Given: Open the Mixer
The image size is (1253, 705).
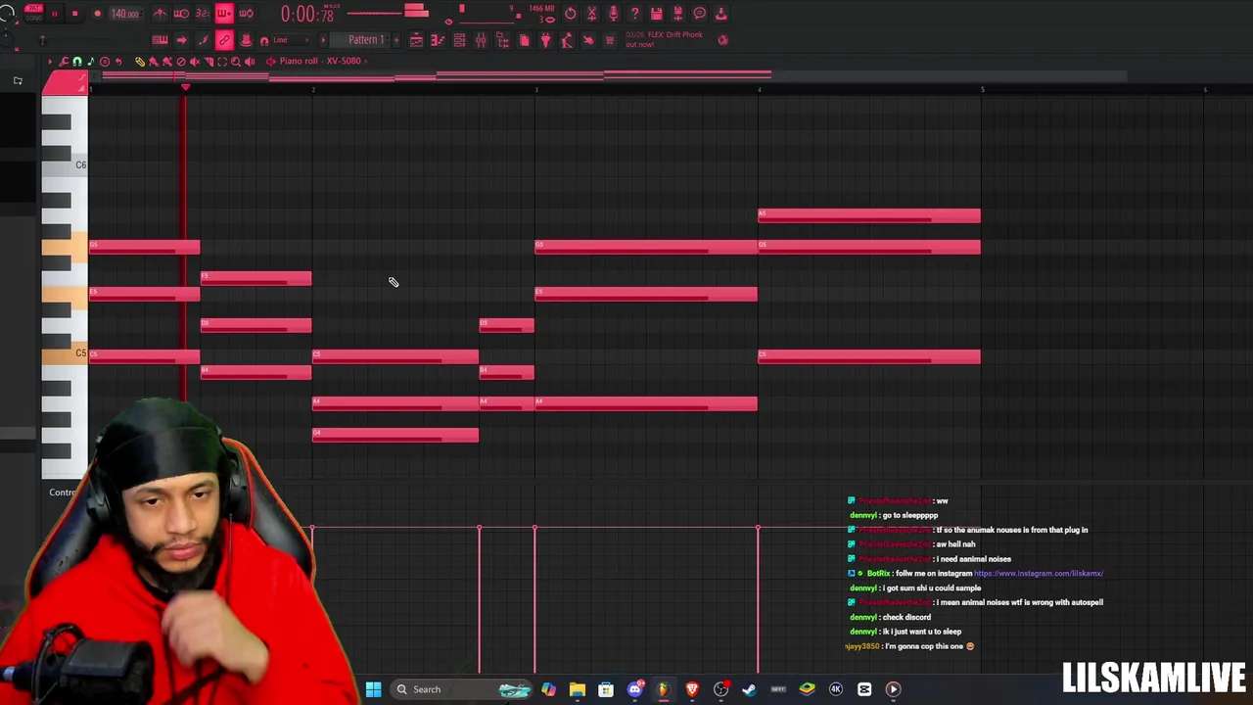Looking at the screenshot, I should 481,40.
